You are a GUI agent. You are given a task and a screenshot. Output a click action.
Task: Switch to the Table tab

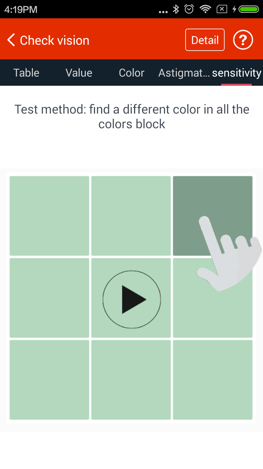(26, 73)
